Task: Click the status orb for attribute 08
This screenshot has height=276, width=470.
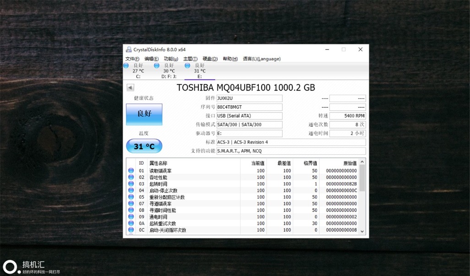Action: [131, 210]
